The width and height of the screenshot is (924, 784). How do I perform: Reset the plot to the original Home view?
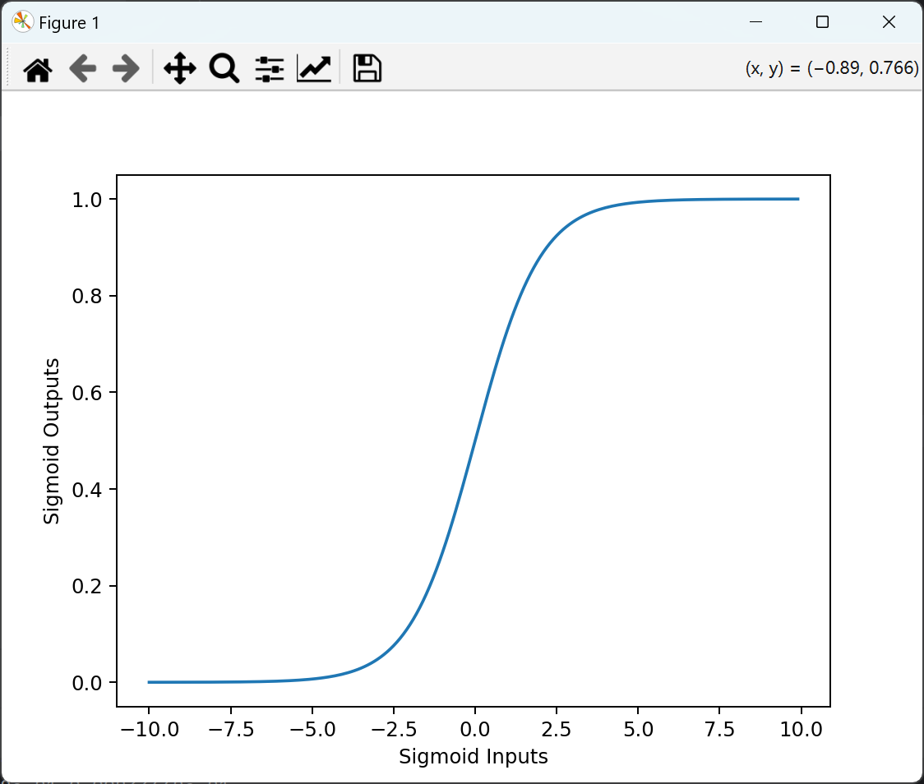tap(38, 69)
